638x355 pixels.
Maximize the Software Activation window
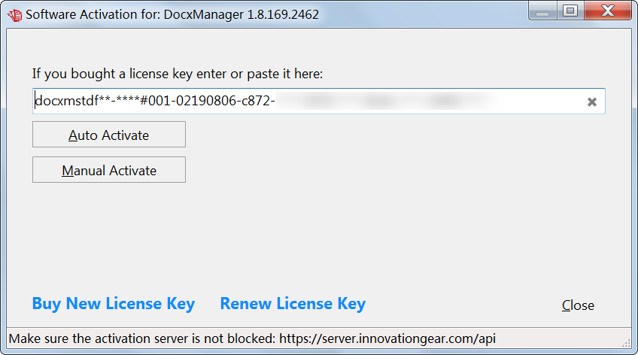click(570, 11)
